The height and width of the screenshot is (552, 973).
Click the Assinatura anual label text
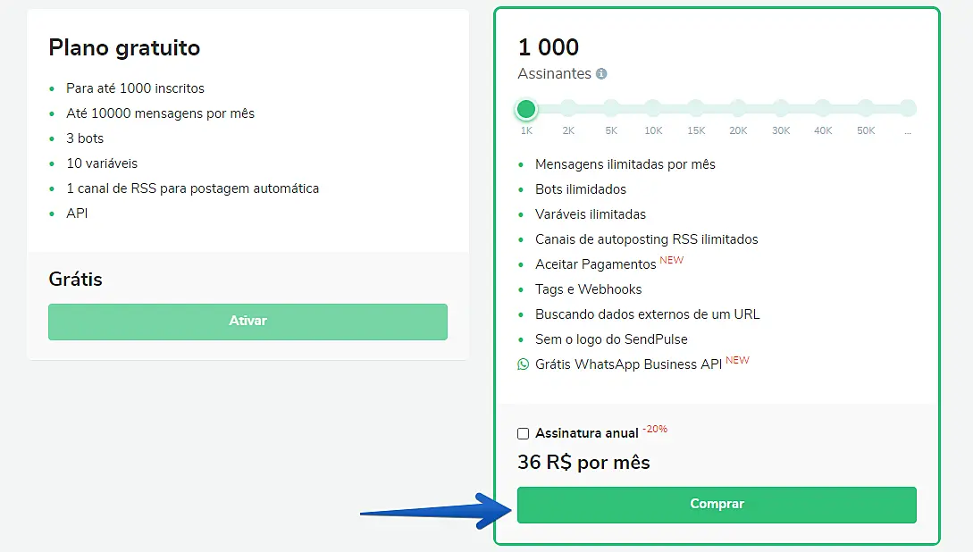tap(586, 433)
